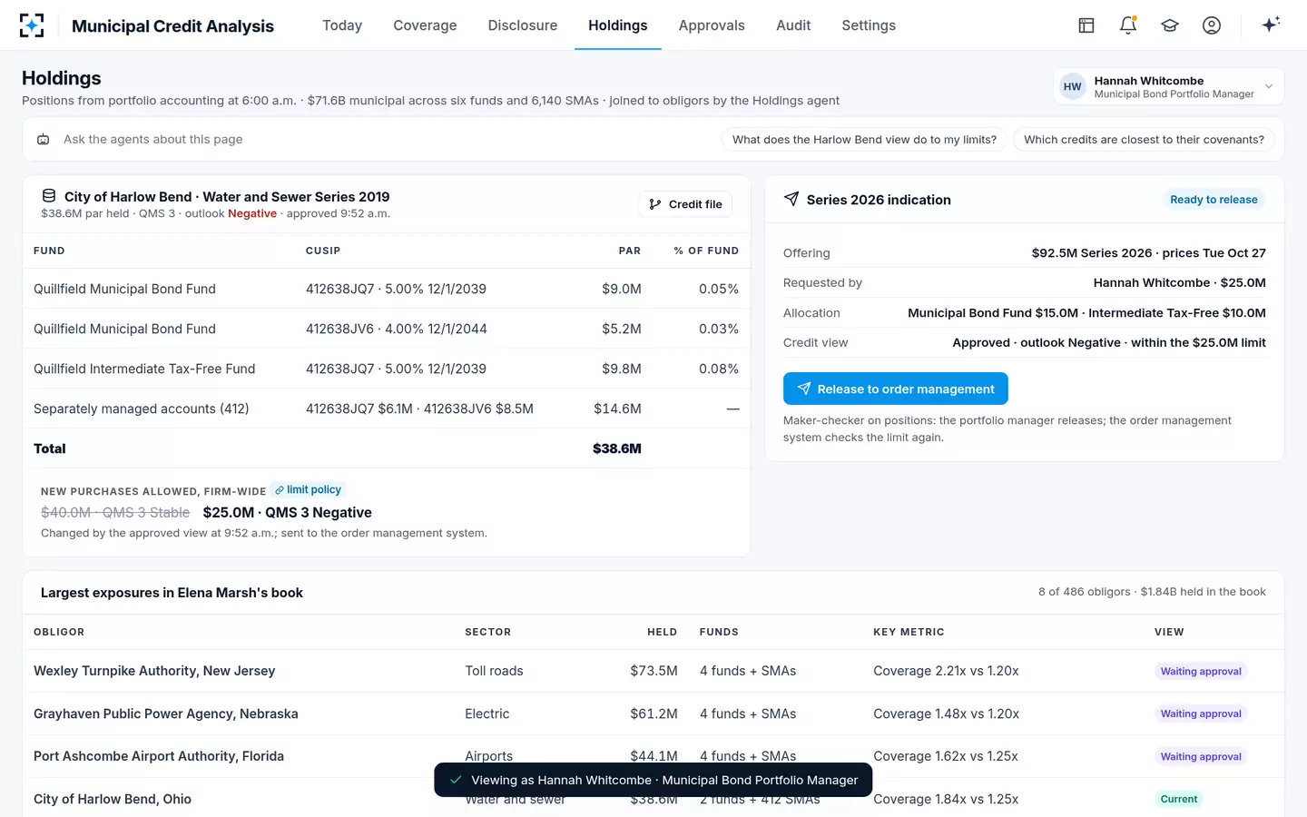Click the $38.6M total par value

click(617, 448)
